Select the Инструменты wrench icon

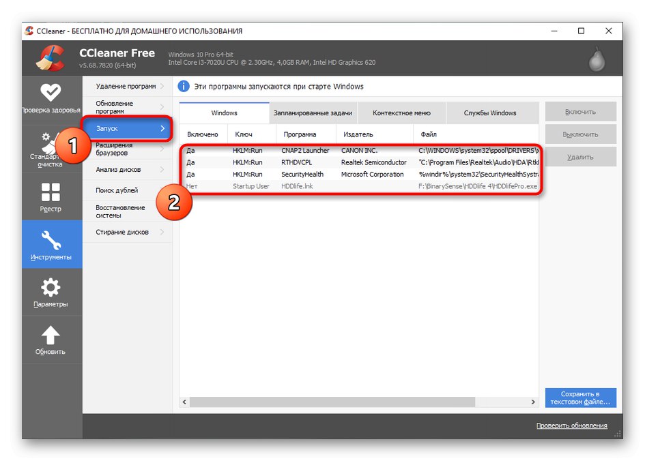tap(51, 240)
